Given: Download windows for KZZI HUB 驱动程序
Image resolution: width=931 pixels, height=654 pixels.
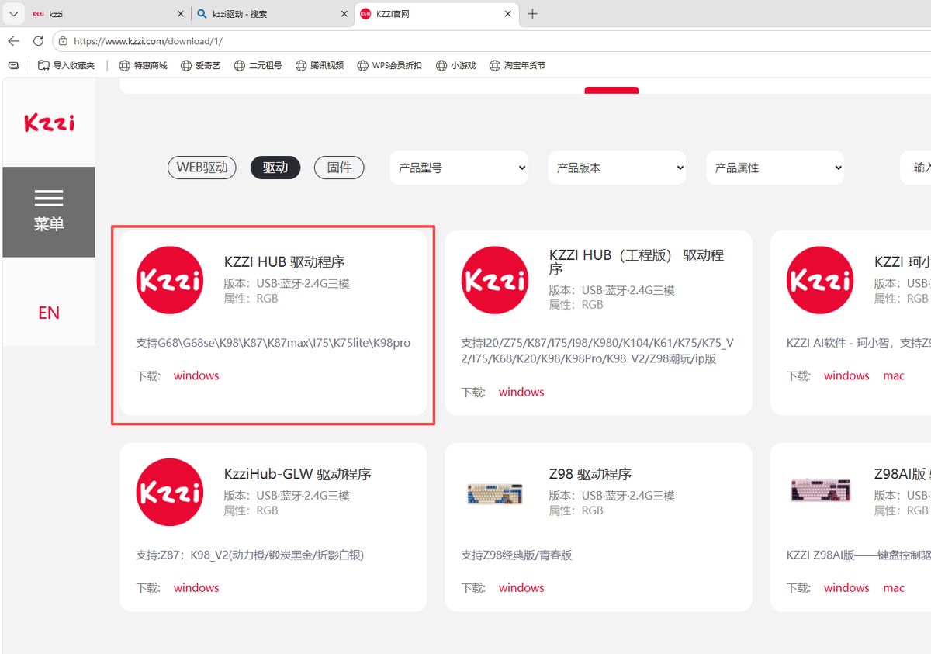Looking at the screenshot, I should [196, 375].
